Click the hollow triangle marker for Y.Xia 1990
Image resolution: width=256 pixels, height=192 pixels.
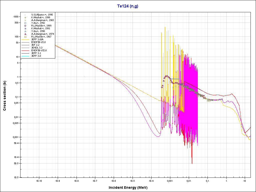point(25,31)
